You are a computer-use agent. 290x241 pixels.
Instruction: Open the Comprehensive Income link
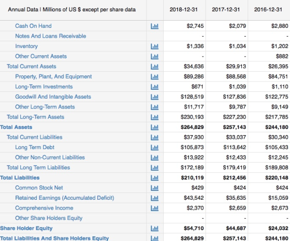44,208
